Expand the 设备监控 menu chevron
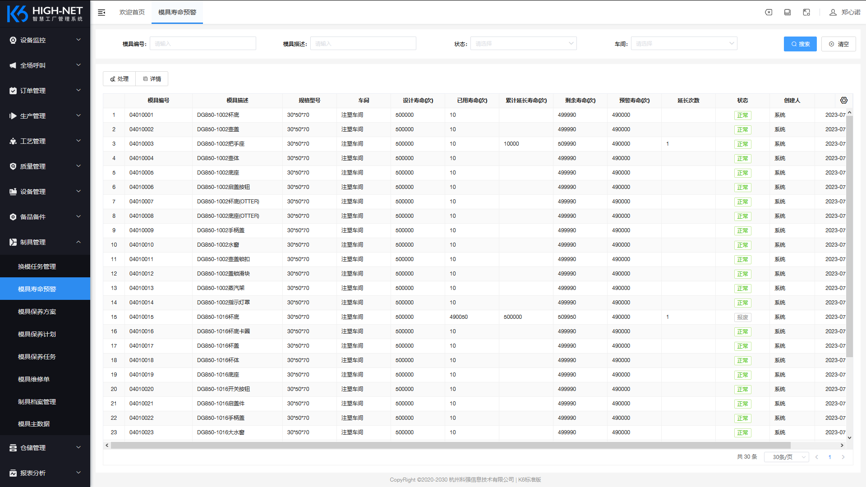Image resolution: width=866 pixels, height=487 pixels. 78,40
